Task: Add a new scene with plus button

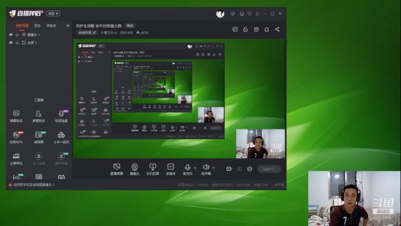Action: pyautogui.click(x=68, y=26)
